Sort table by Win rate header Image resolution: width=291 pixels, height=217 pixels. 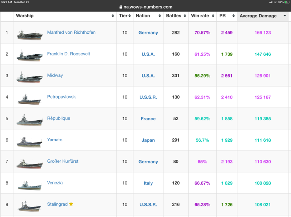point(200,16)
